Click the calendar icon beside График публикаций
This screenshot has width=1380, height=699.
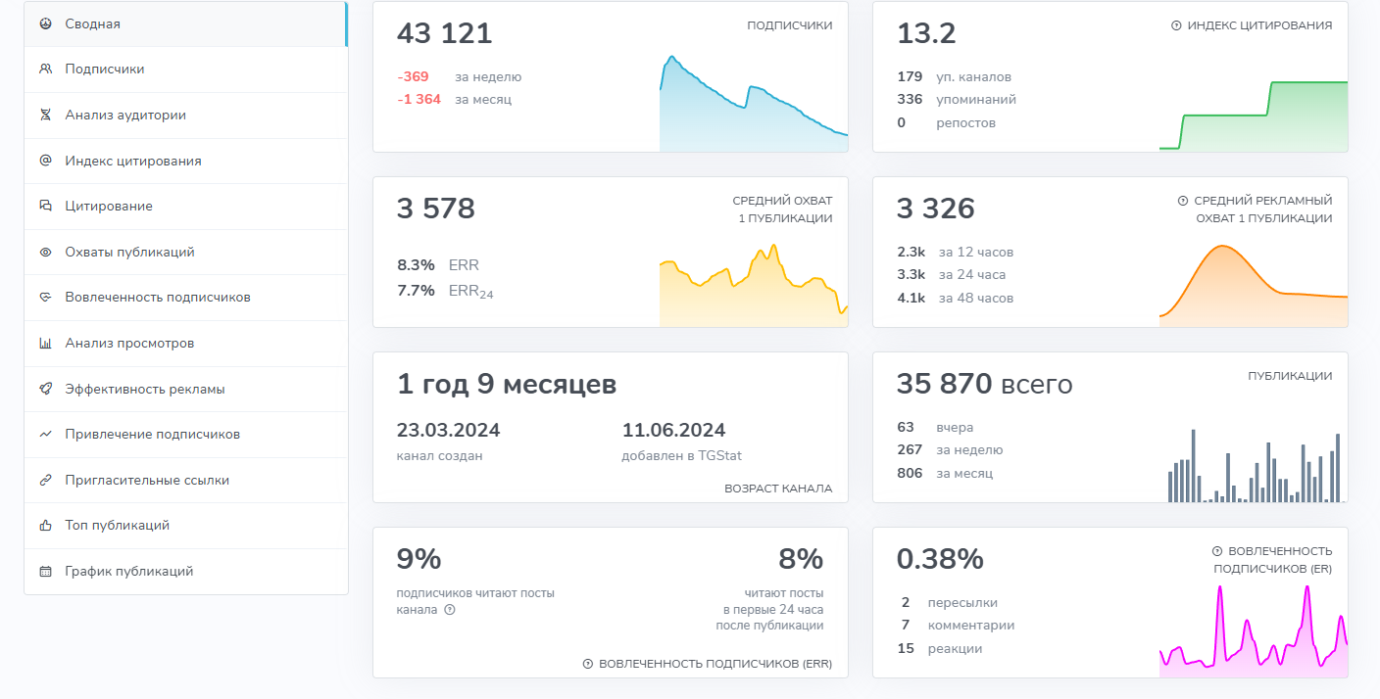coord(43,571)
